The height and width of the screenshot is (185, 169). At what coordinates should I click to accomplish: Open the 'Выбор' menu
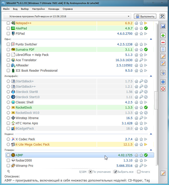(x=25, y=9)
